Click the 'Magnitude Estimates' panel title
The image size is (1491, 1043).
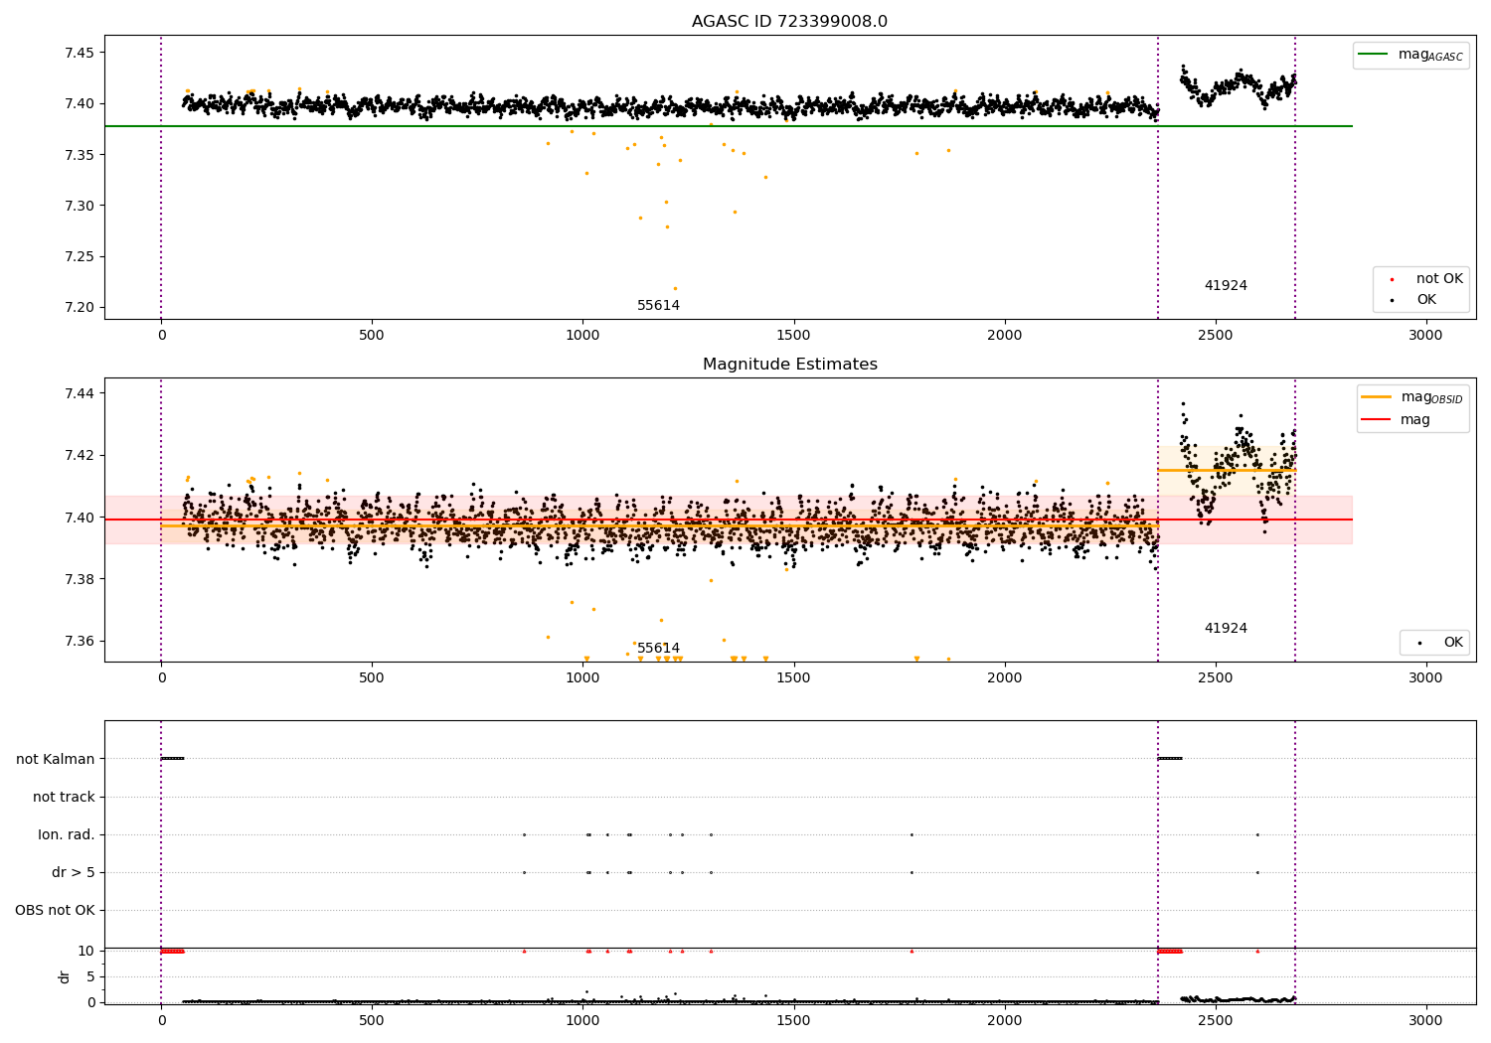click(789, 365)
